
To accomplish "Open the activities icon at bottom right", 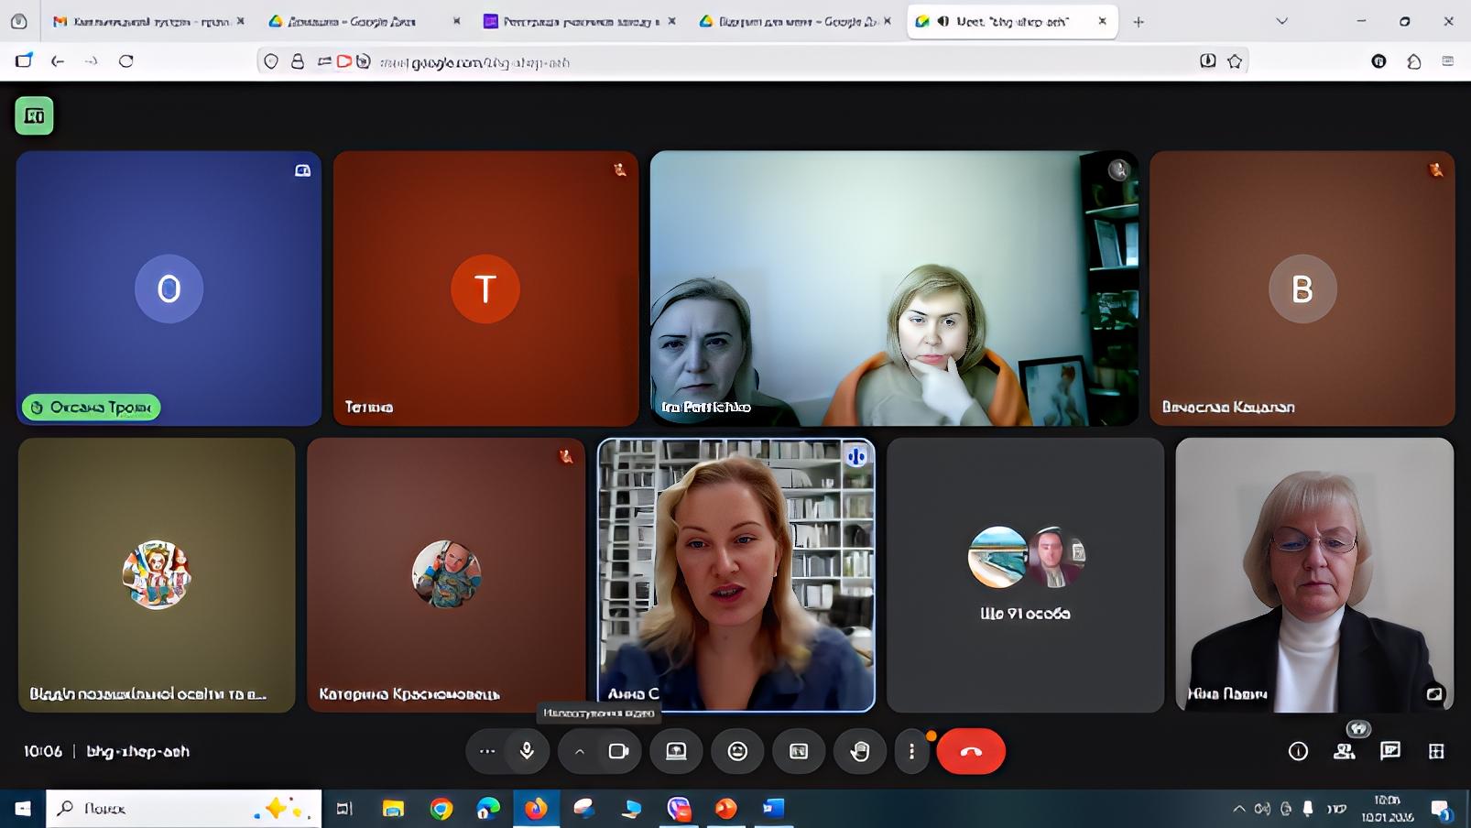I will tap(1436, 751).
